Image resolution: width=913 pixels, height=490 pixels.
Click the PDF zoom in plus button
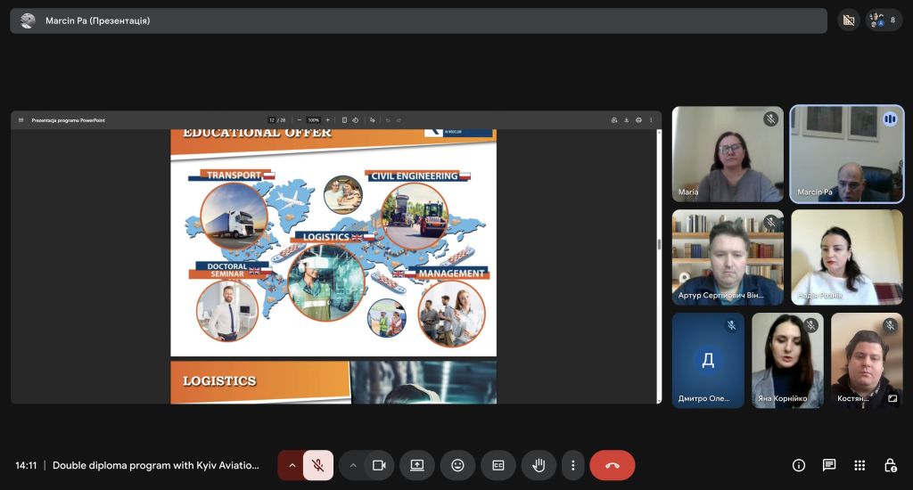tap(327, 119)
